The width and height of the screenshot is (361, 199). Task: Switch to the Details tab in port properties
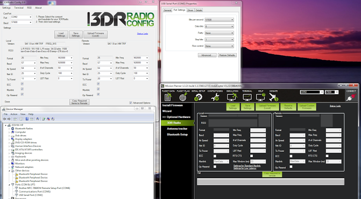pyautogui.click(x=199, y=10)
